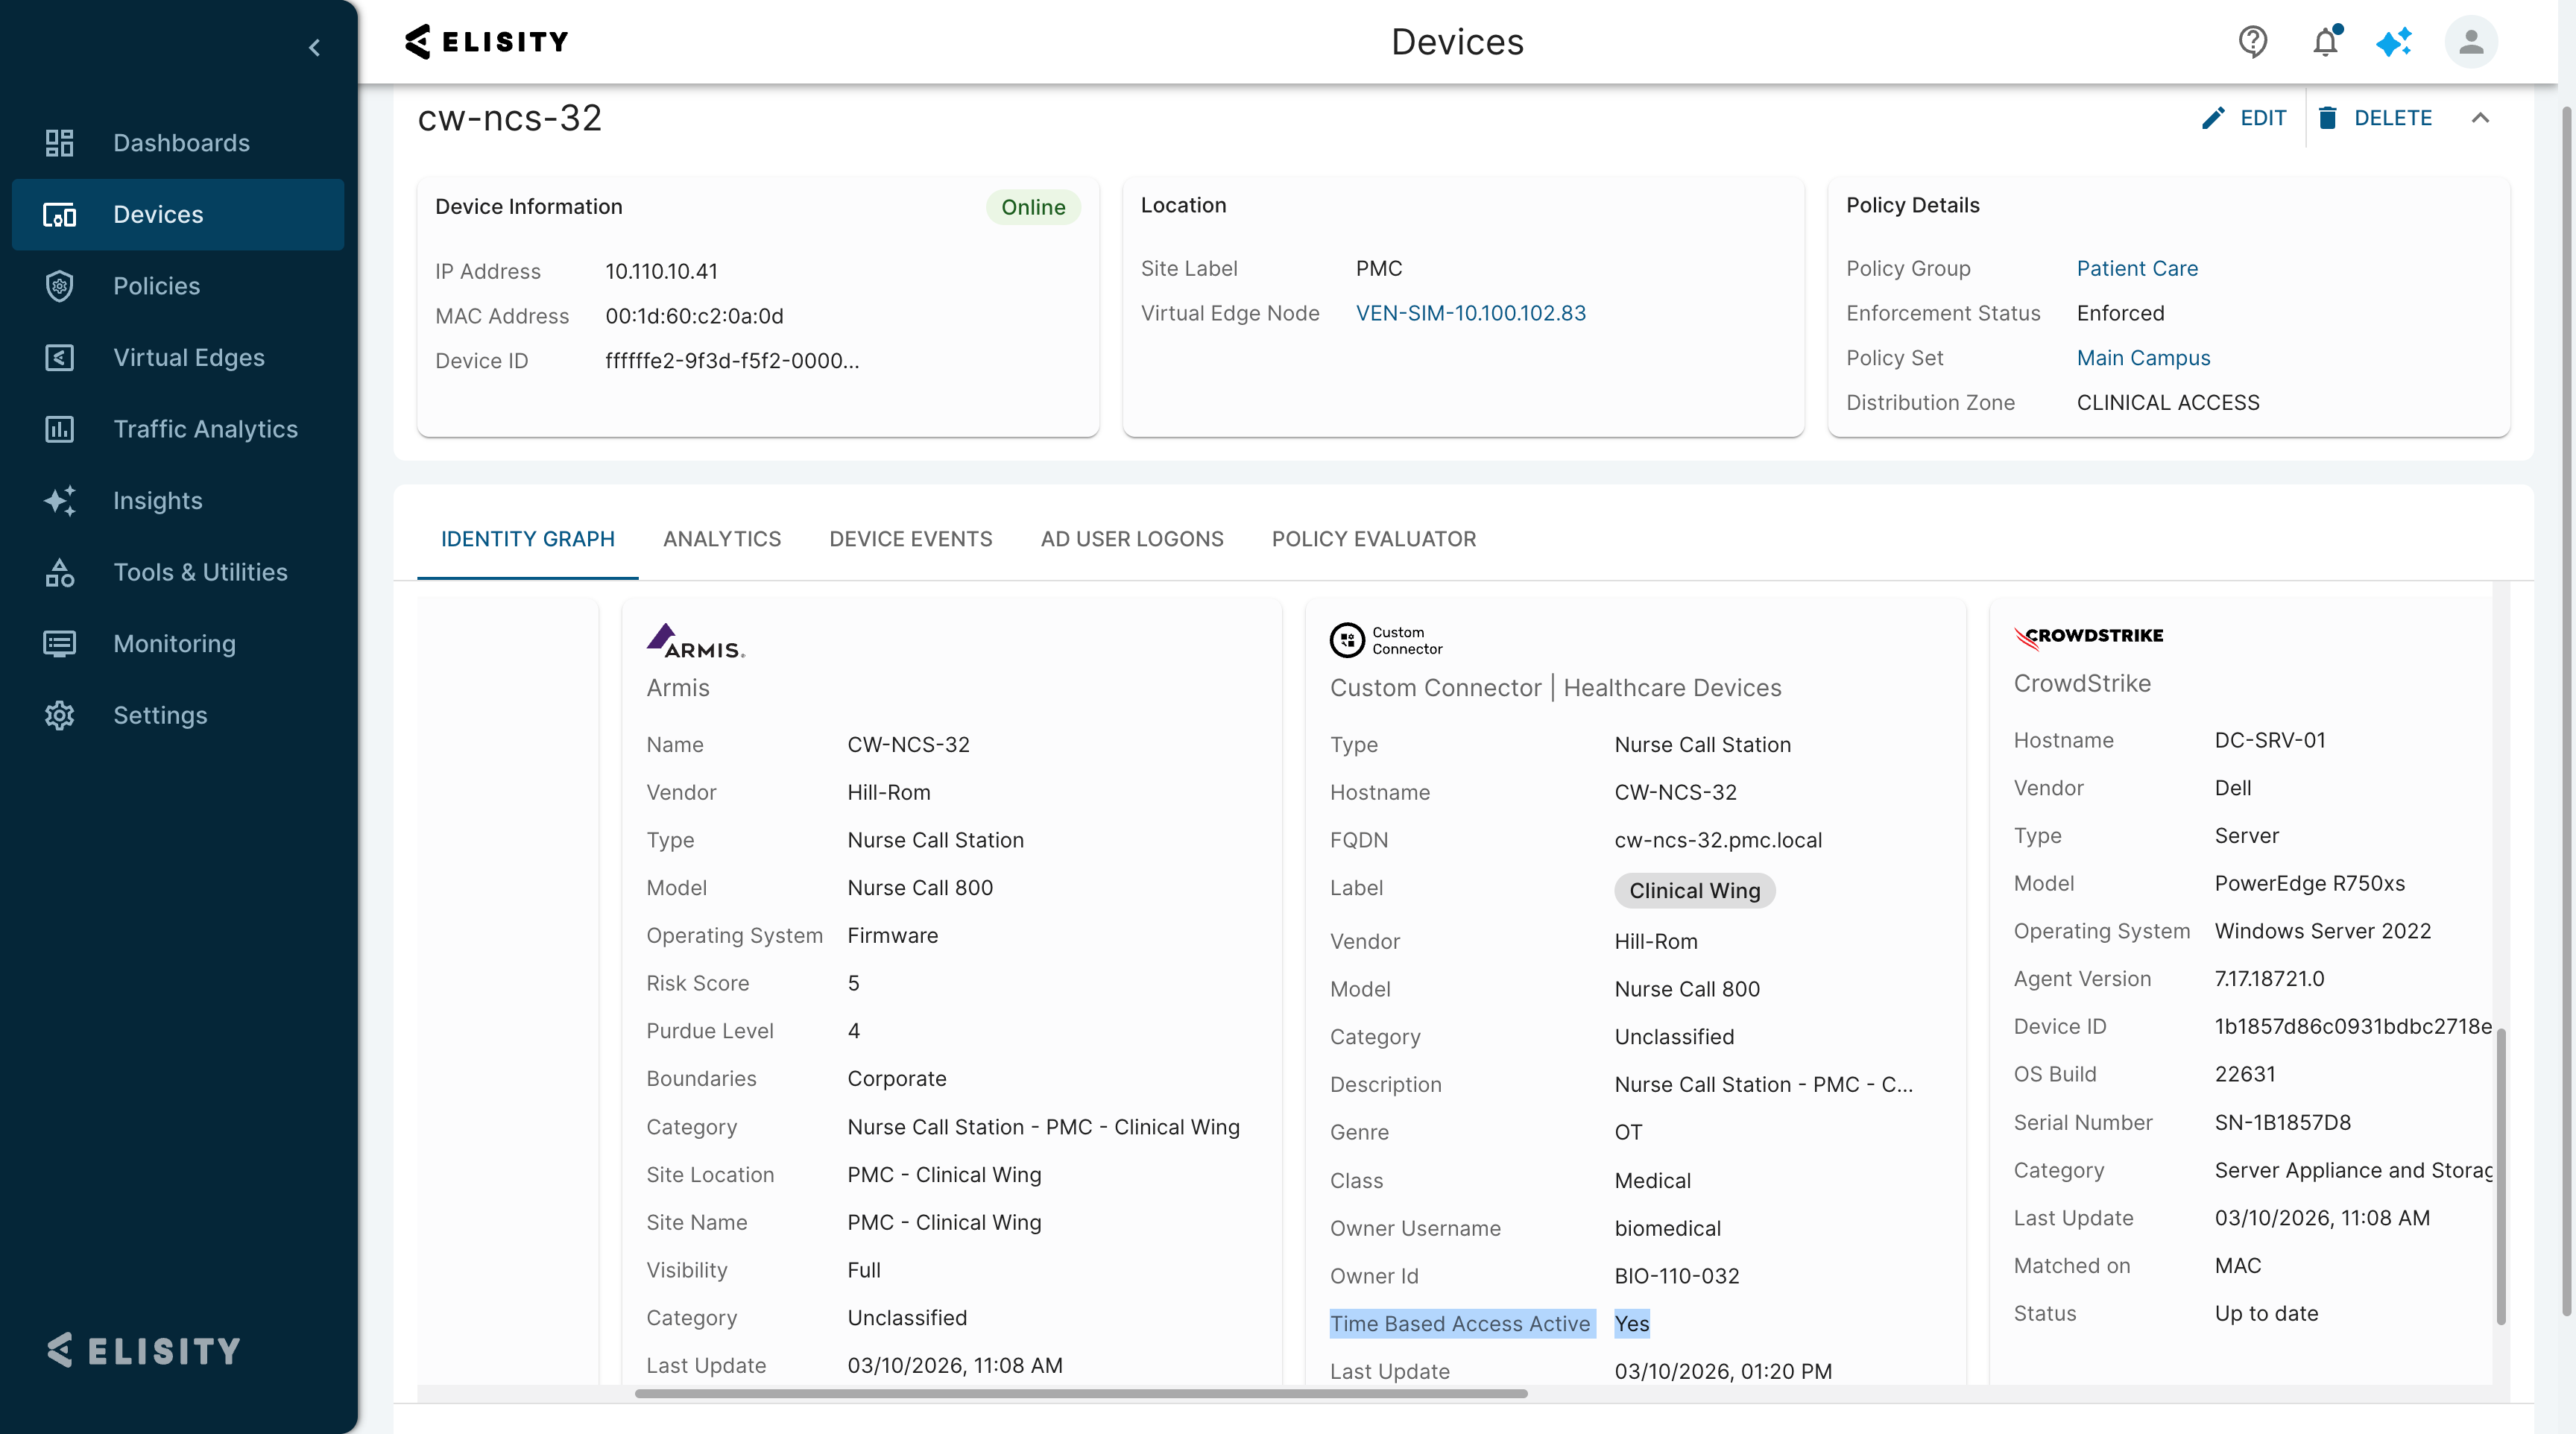Open Settings gear in sidebar
The image size is (2576, 1434).
click(x=160, y=716)
